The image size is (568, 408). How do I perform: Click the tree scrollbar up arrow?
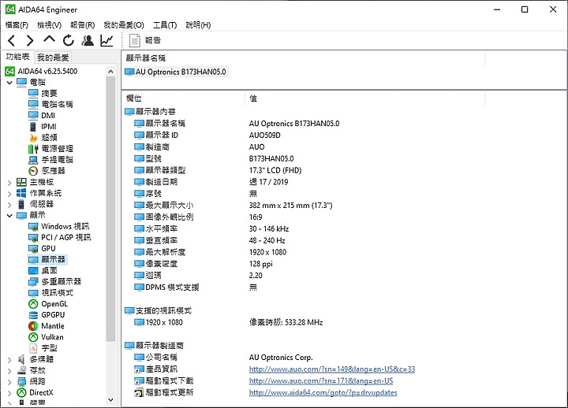coord(111,72)
